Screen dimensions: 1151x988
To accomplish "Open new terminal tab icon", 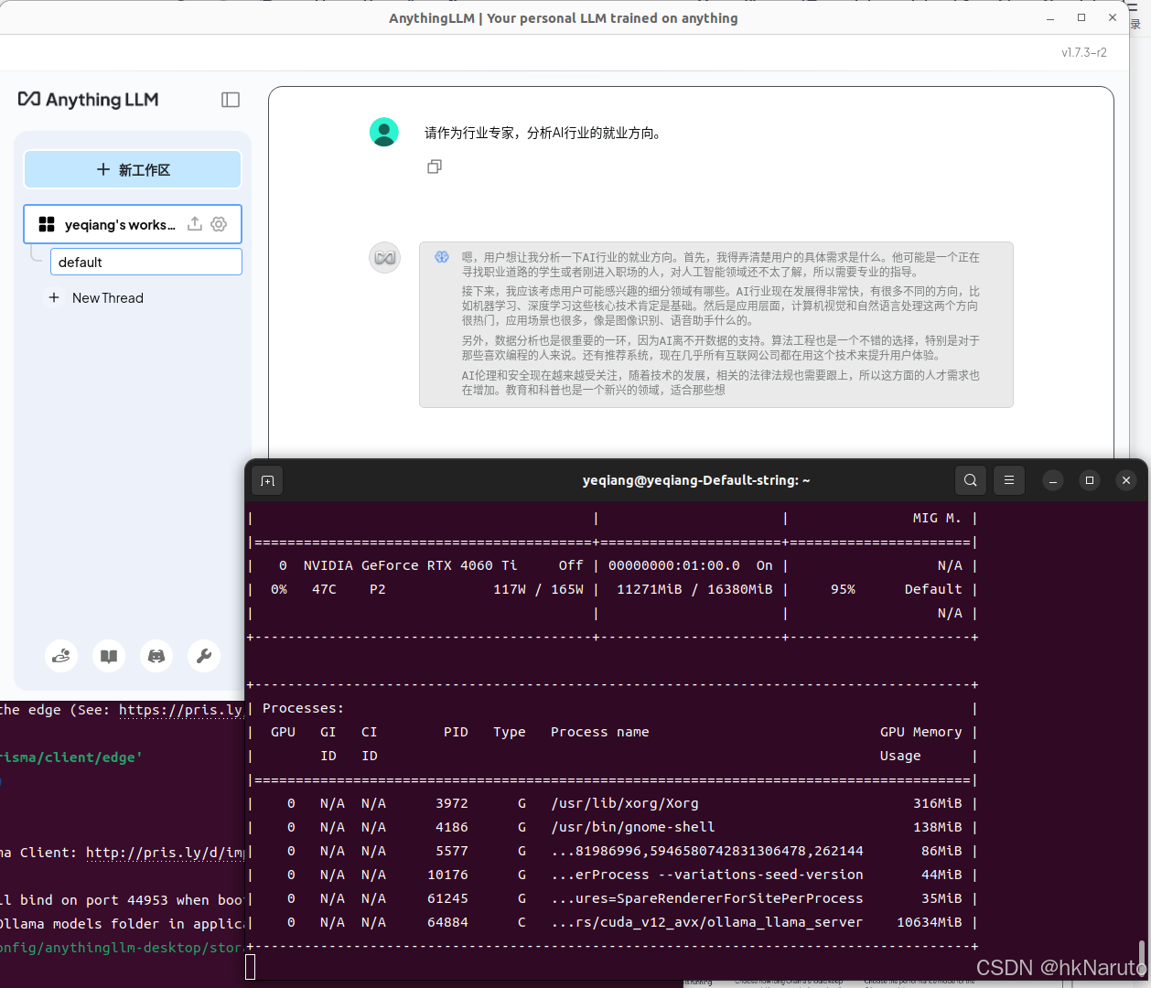I will point(267,480).
